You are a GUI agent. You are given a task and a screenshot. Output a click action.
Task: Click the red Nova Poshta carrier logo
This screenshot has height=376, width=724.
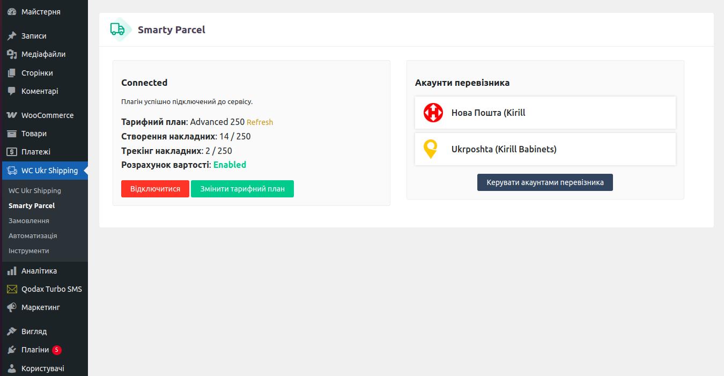pos(433,113)
